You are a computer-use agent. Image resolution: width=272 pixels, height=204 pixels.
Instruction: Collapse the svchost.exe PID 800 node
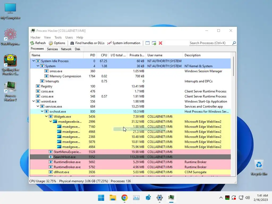coord(42,111)
